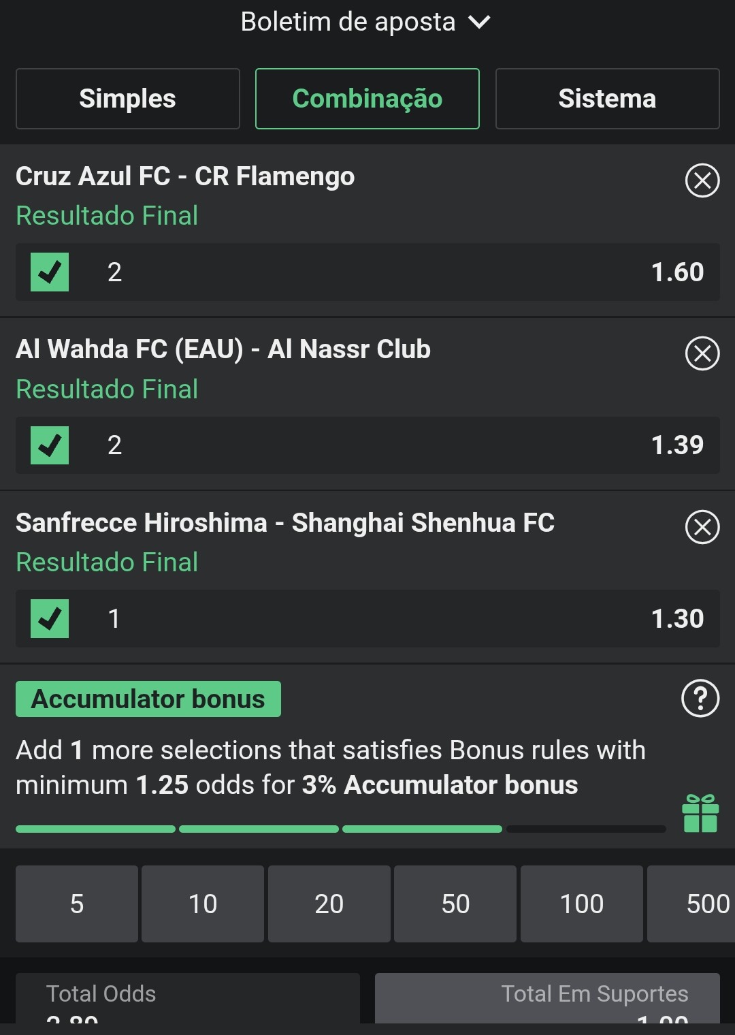The width and height of the screenshot is (735, 1035).
Task: Set stake with the 10 button
Action: tap(203, 904)
